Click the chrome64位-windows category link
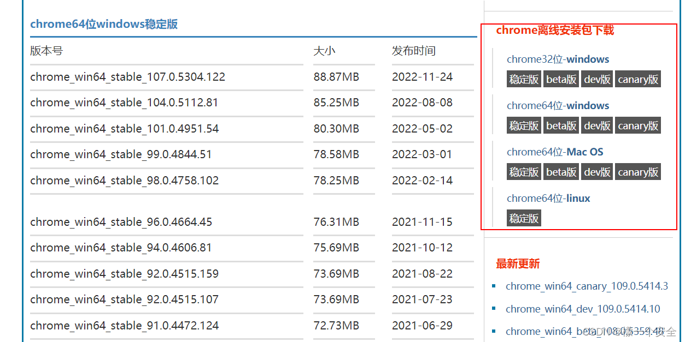The height and width of the screenshot is (342, 685). click(558, 106)
